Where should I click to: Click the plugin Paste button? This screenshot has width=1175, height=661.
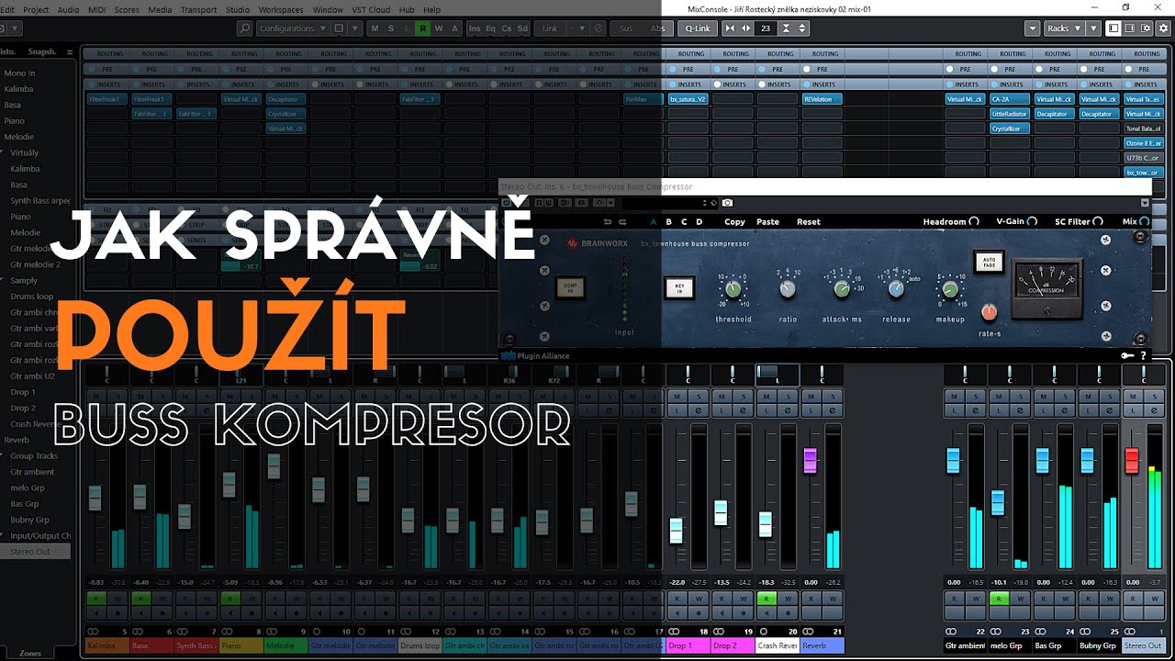click(x=767, y=221)
